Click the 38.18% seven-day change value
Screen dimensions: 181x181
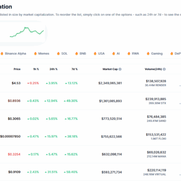click(x=71, y=137)
